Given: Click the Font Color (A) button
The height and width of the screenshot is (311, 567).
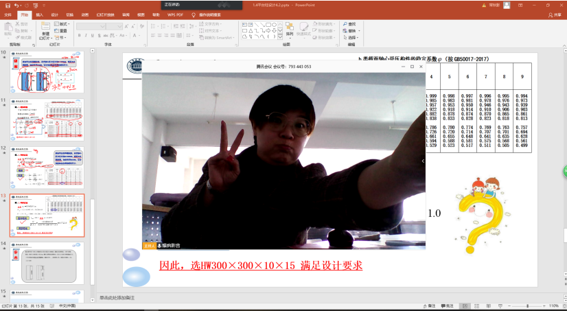Looking at the screenshot, I should click(x=135, y=36).
